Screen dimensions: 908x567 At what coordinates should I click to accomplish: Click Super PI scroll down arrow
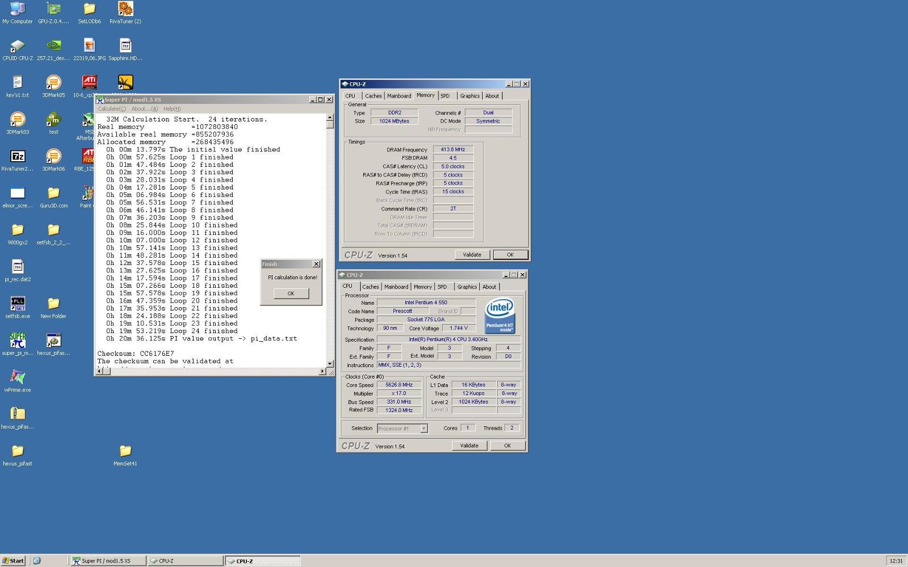click(330, 363)
